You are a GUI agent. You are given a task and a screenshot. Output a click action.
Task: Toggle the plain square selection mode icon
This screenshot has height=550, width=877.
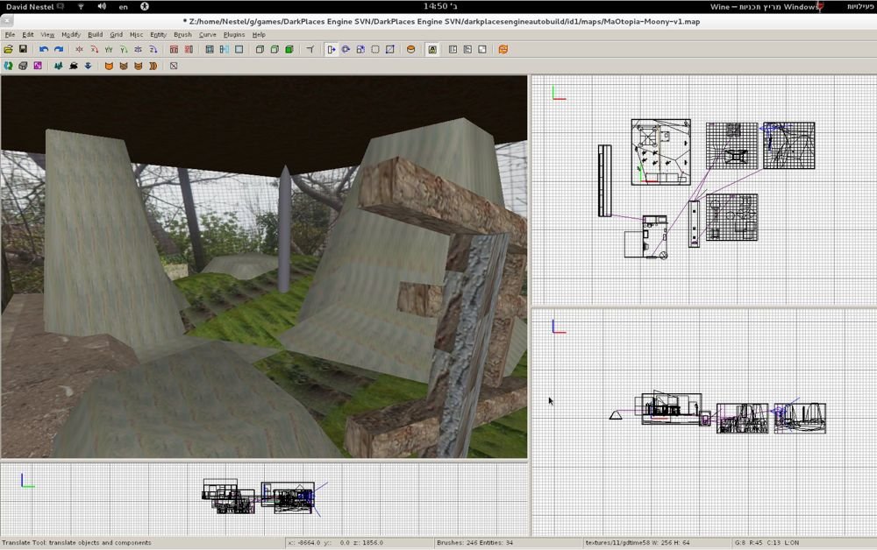[239, 49]
